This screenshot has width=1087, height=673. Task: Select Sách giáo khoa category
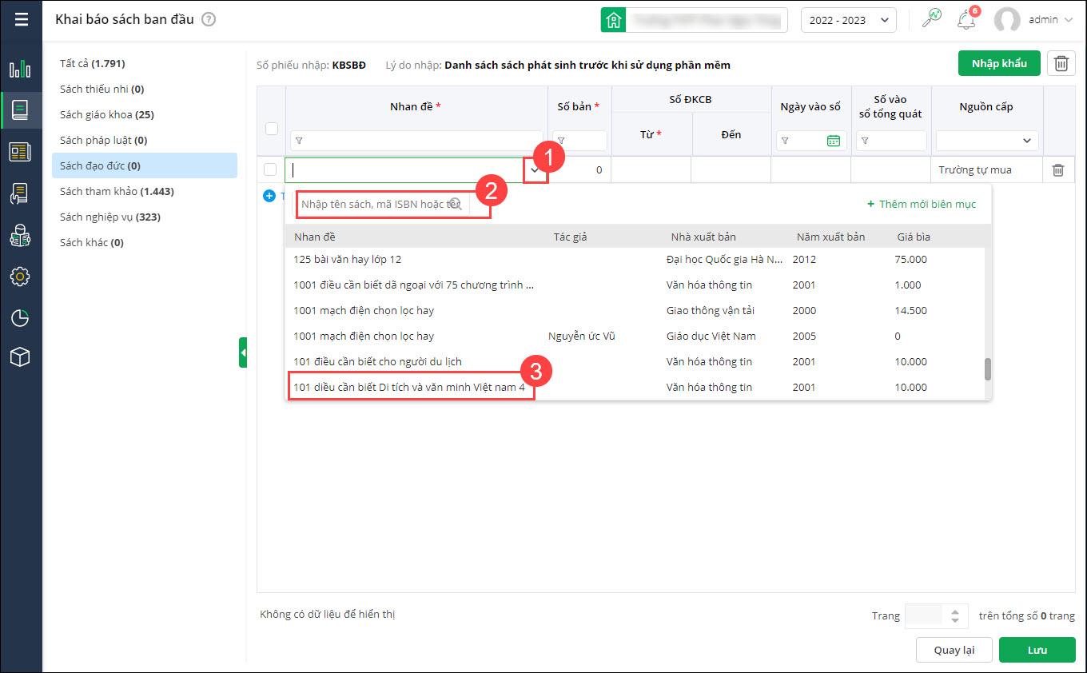pyautogui.click(x=106, y=114)
